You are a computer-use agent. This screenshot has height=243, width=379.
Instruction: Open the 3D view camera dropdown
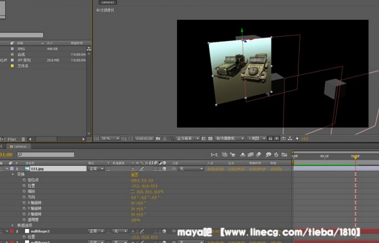(x=229, y=138)
